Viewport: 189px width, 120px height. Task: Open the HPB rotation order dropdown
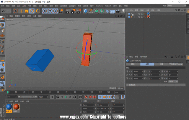pos(173,81)
